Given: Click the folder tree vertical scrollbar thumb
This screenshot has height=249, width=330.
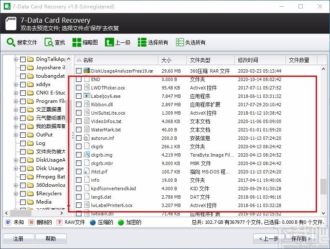Looking at the screenshot, I should pyautogui.click(x=68, y=111).
